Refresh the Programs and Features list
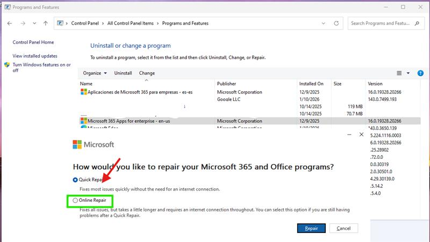The height and width of the screenshot is (242, 430). point(336,23)
